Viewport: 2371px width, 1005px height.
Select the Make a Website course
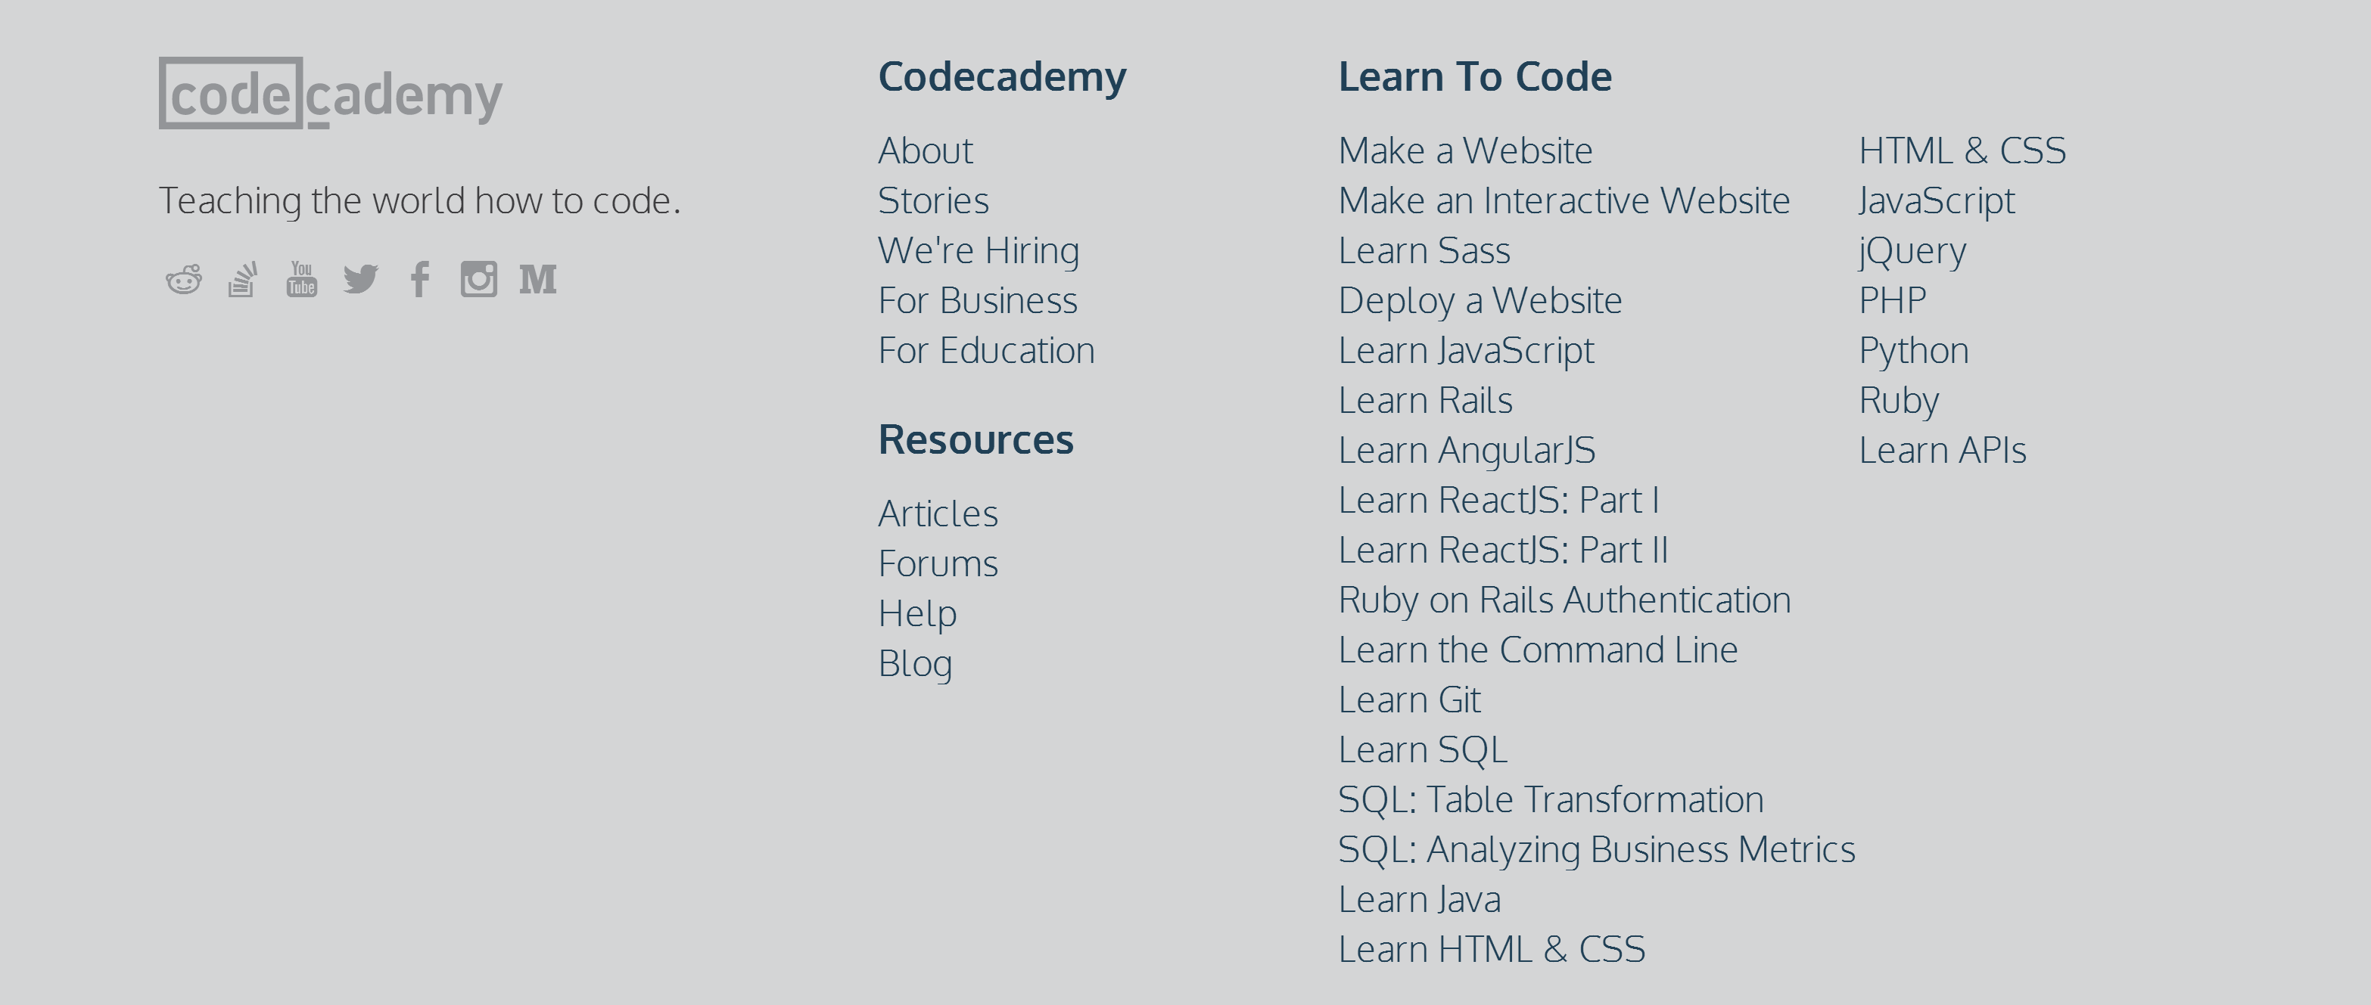[1465, 150]
